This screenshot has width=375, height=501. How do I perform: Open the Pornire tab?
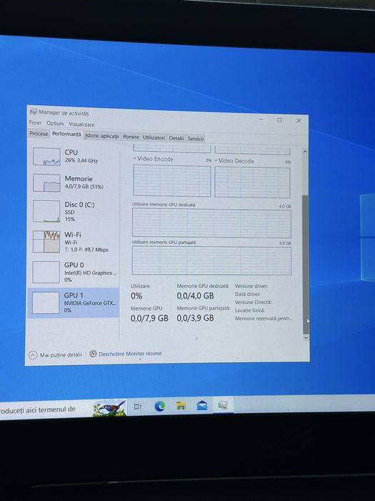[131, 137]
